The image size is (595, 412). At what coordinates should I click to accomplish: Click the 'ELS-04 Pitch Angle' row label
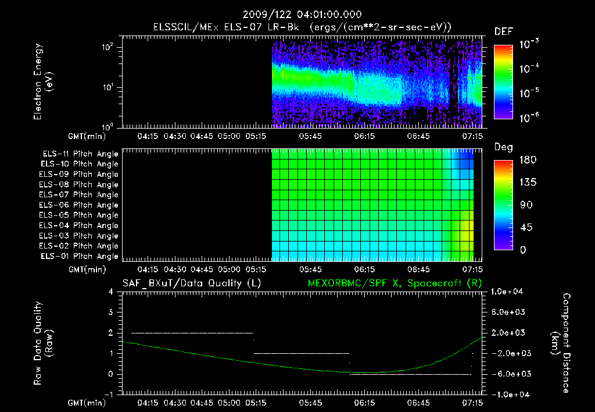point(79,226)
